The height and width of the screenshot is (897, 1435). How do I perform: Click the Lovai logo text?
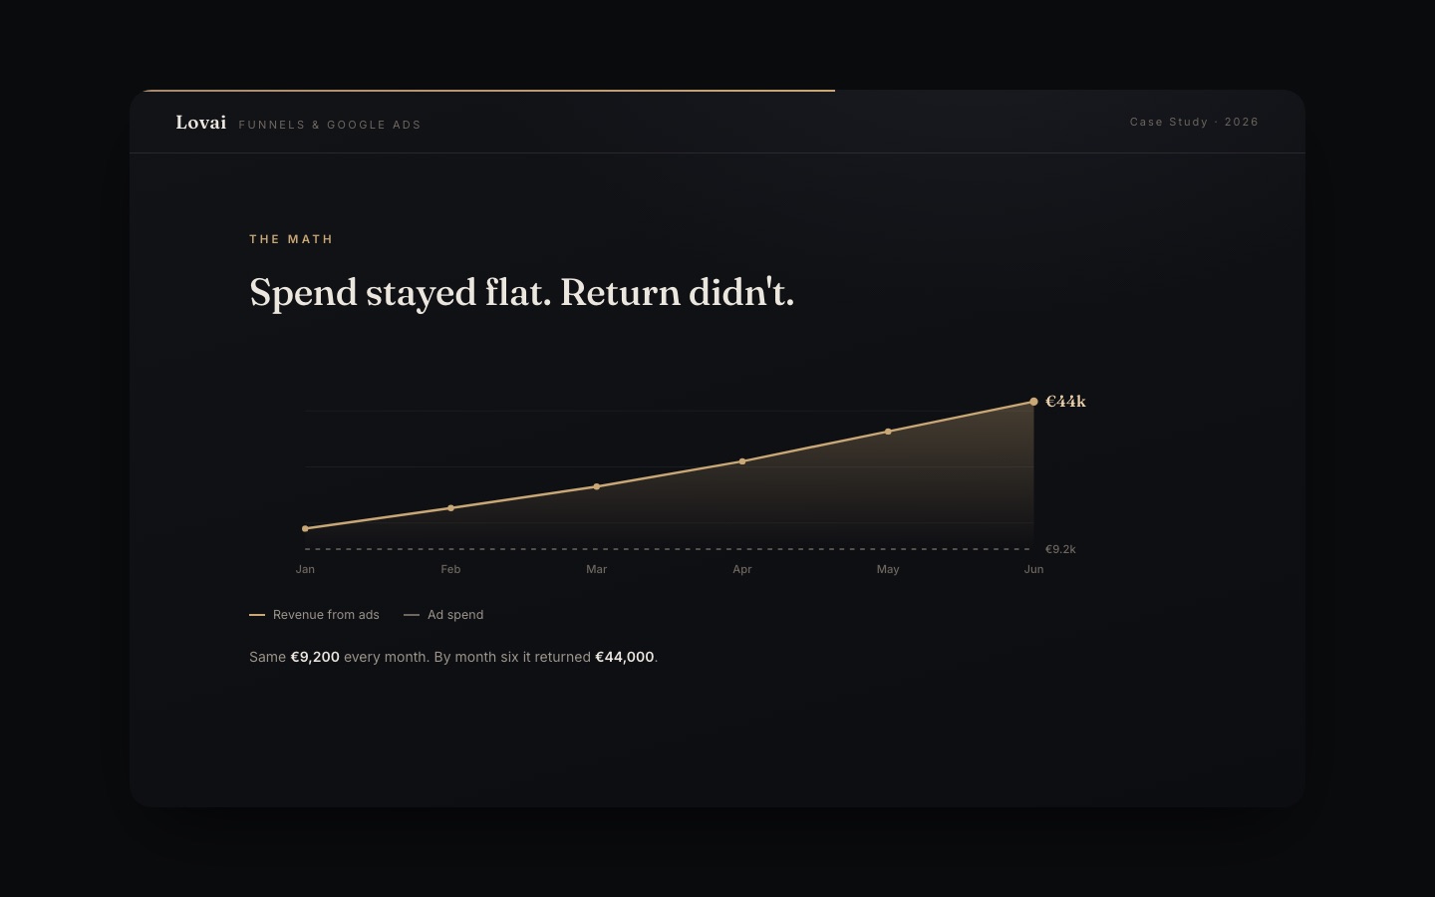[201, 123]
